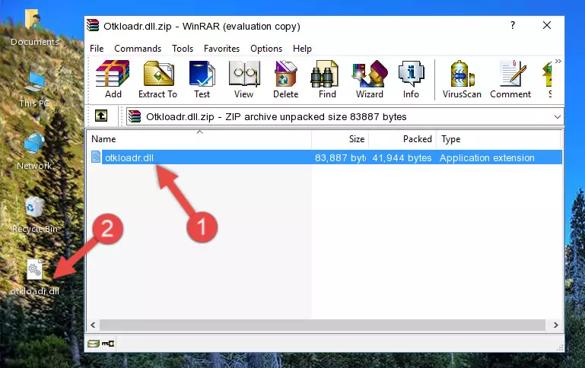This screenshot has height=368, width=585.
Task: Sort by the Name column header
Action: [x=199, y=139]
